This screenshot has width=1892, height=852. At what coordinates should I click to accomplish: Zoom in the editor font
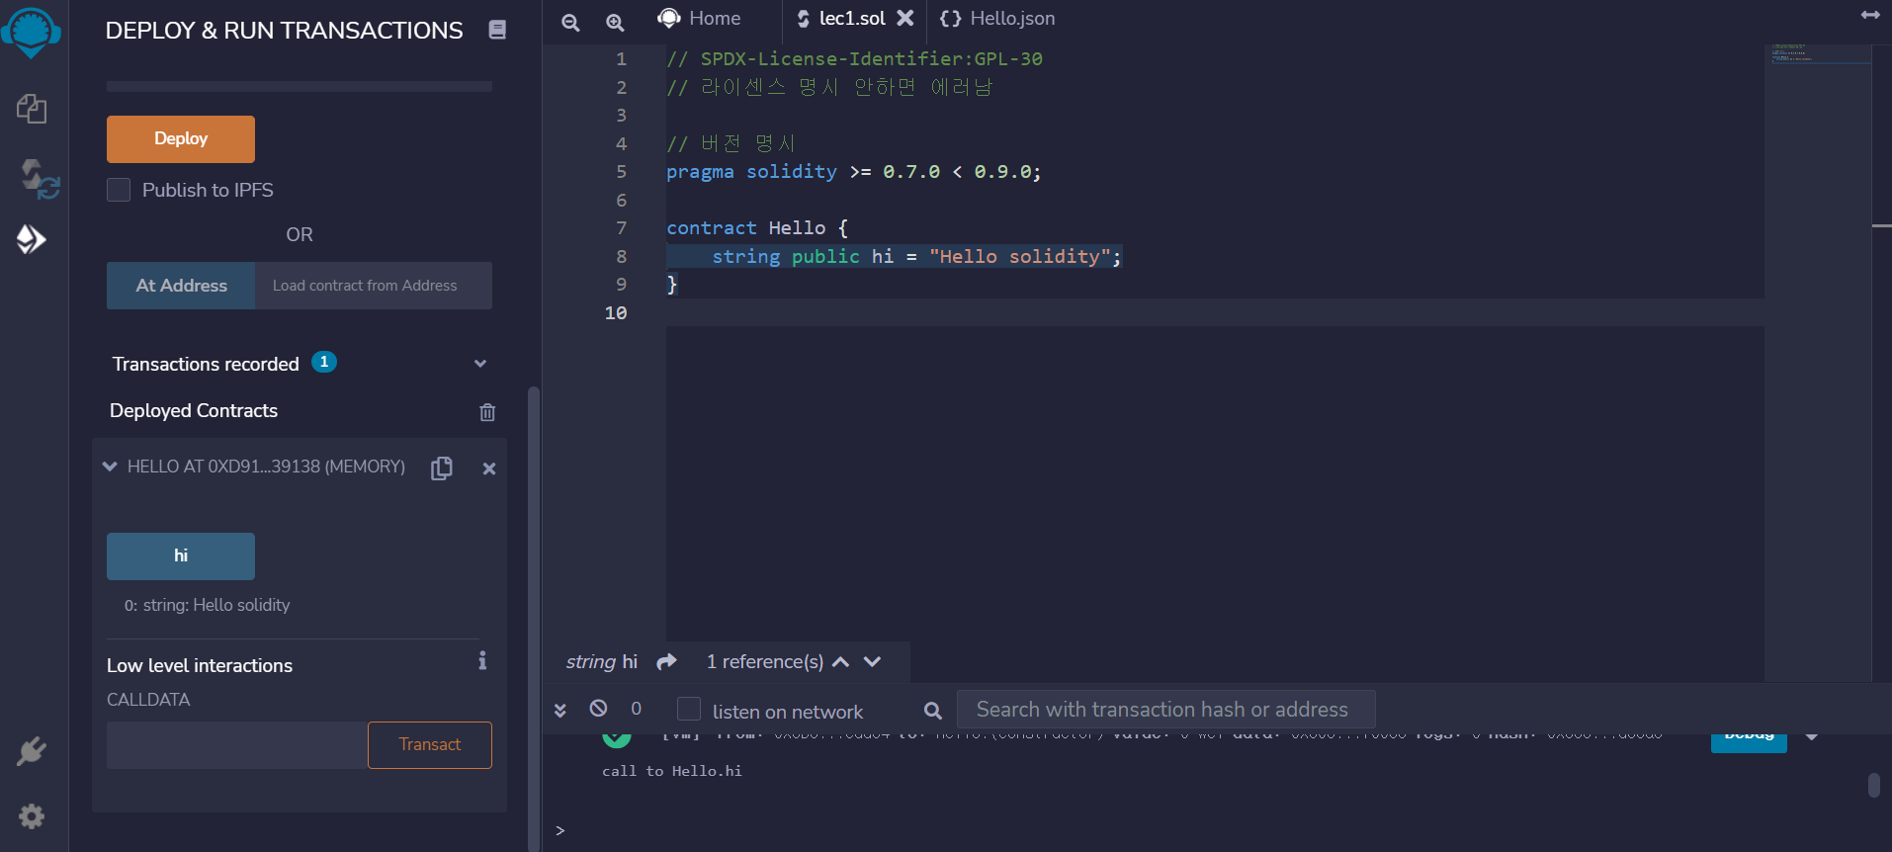click(615, 22)
